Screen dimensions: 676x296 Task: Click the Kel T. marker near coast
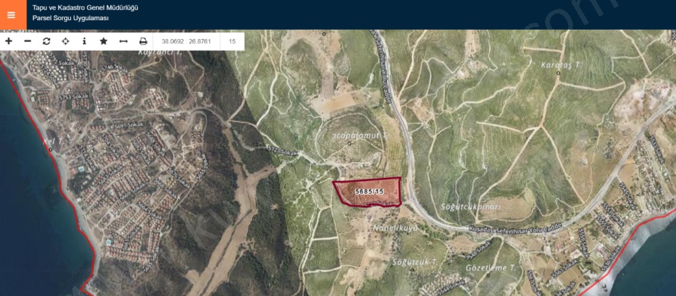[51, 150]
